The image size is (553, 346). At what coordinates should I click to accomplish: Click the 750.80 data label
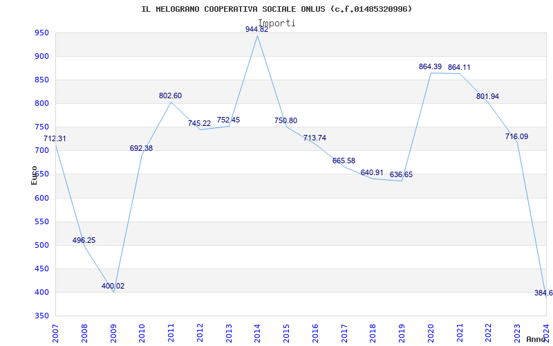285,120
